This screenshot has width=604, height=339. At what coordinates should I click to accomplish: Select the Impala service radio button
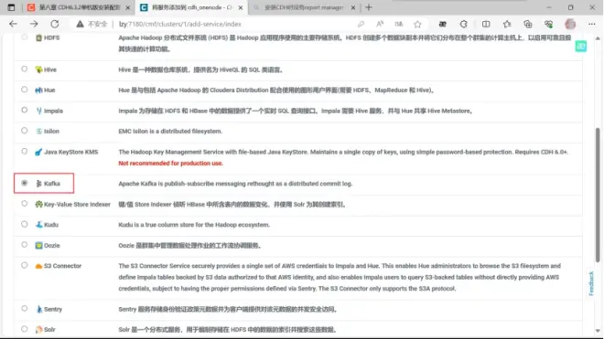point(25,110)
